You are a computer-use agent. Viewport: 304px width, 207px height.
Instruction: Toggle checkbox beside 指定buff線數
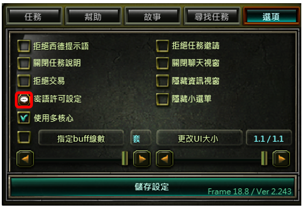[24, 137]
